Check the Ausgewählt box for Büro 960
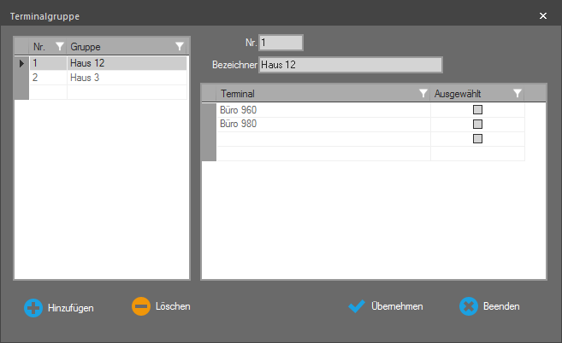The width and height of the screenshot is (562, 343). click(478, 110)
